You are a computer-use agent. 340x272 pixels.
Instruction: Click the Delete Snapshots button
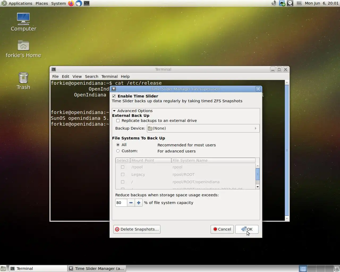[137, 229]
